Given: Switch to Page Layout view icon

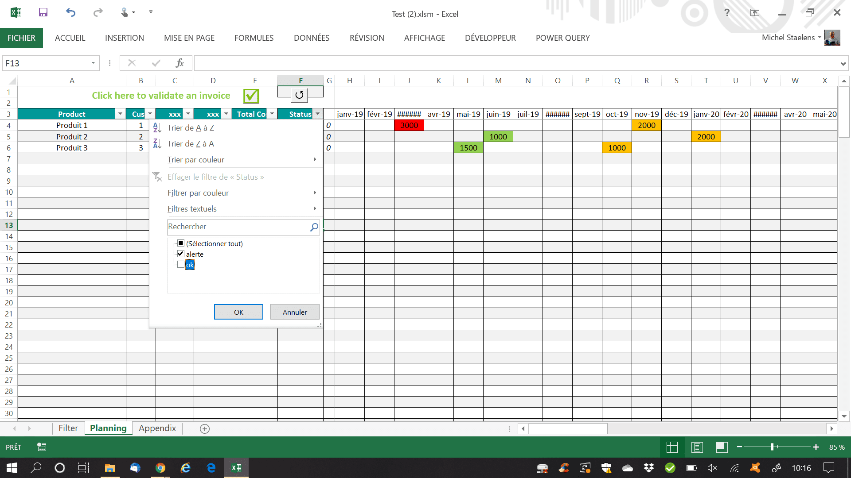Looking at the screenshot, I should coord(697,447).
